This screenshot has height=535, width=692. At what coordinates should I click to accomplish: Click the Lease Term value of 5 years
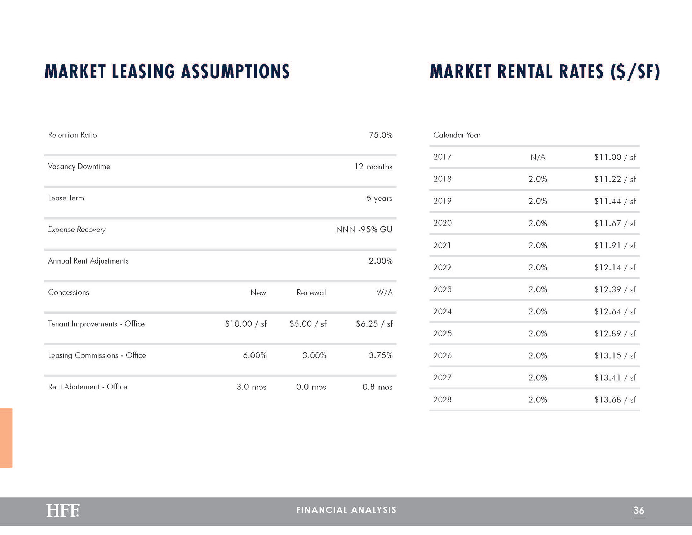tap(379, 198)
